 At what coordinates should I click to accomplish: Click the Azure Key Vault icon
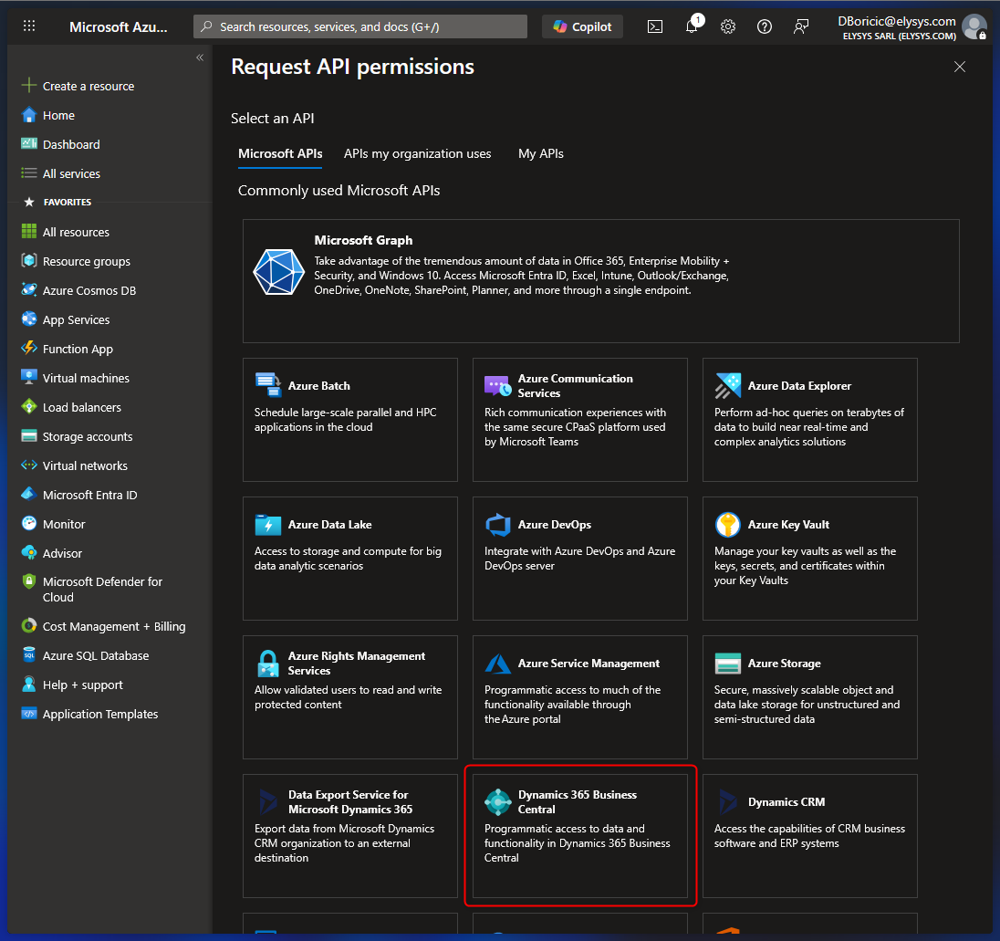tap(728, 525)
